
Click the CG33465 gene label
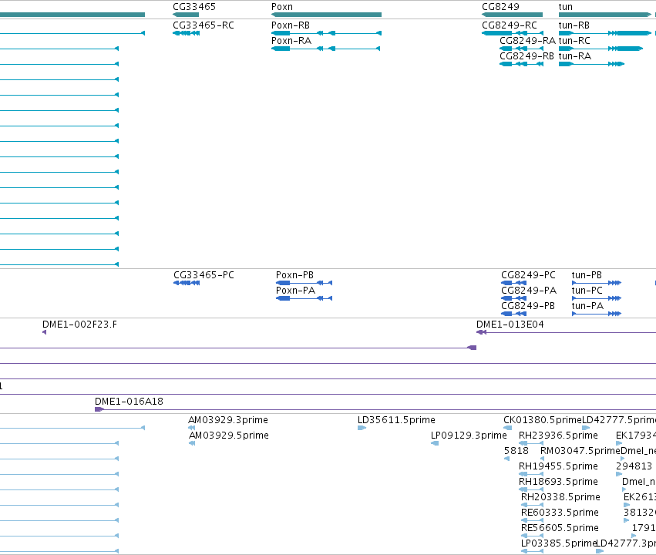point(194,7)
